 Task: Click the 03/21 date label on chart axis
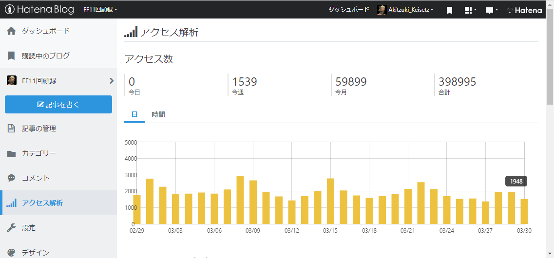(407, 230)
